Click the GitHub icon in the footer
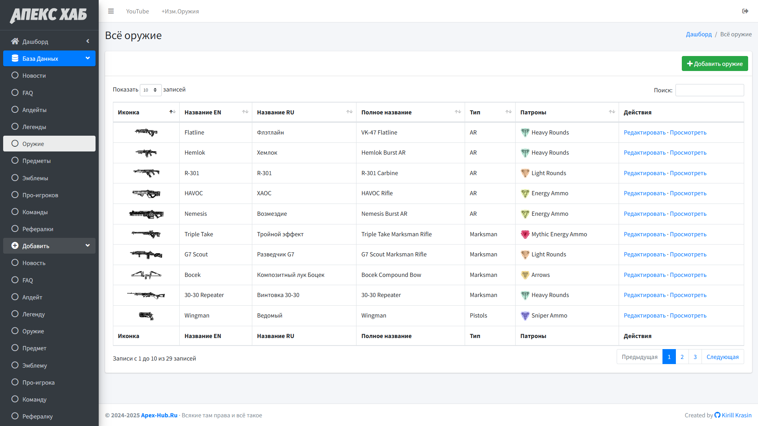This screenshot has height=426, width=758. tap(717, 415)
